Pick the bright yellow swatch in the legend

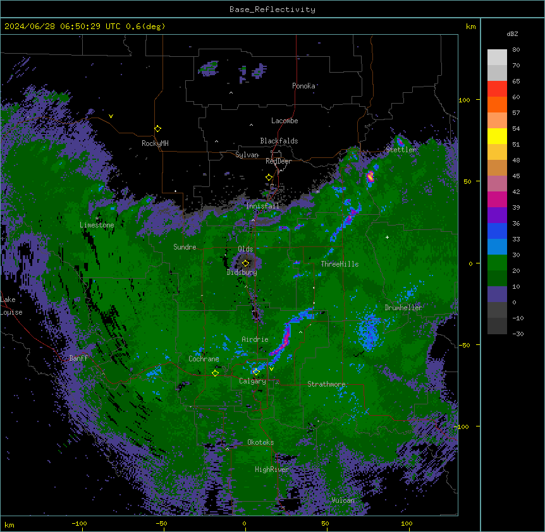(x=497, y=136)
